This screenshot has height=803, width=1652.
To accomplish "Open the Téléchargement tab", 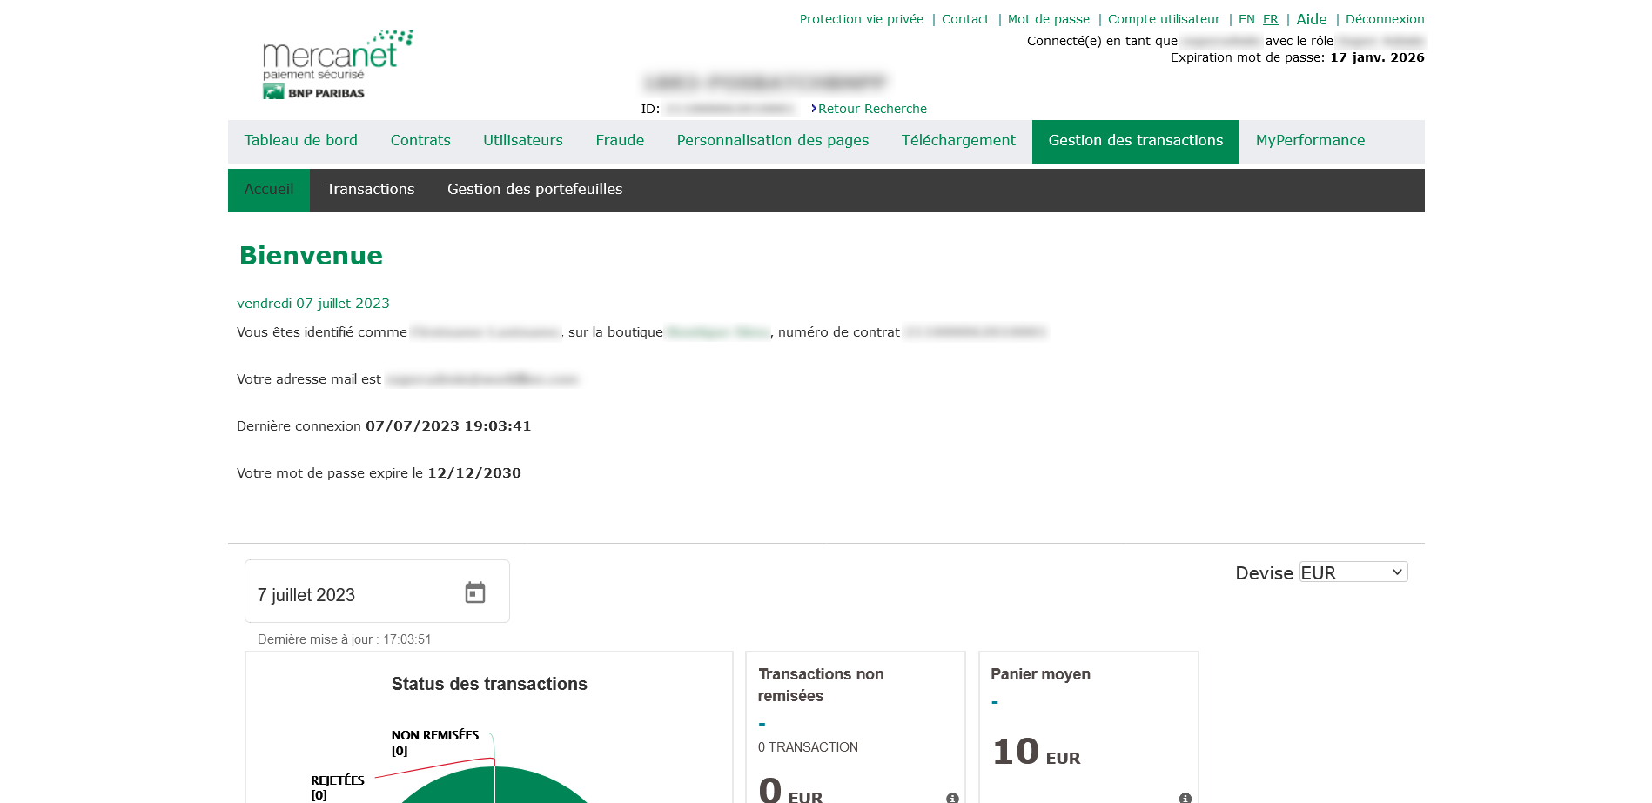I will click(x=958, y=140).
